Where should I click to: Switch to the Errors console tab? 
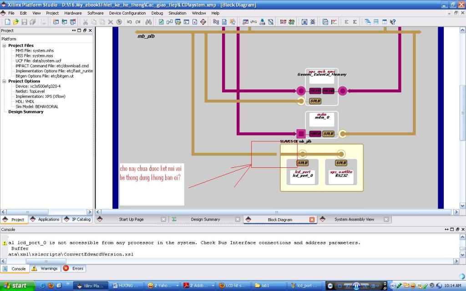[74, 268]
